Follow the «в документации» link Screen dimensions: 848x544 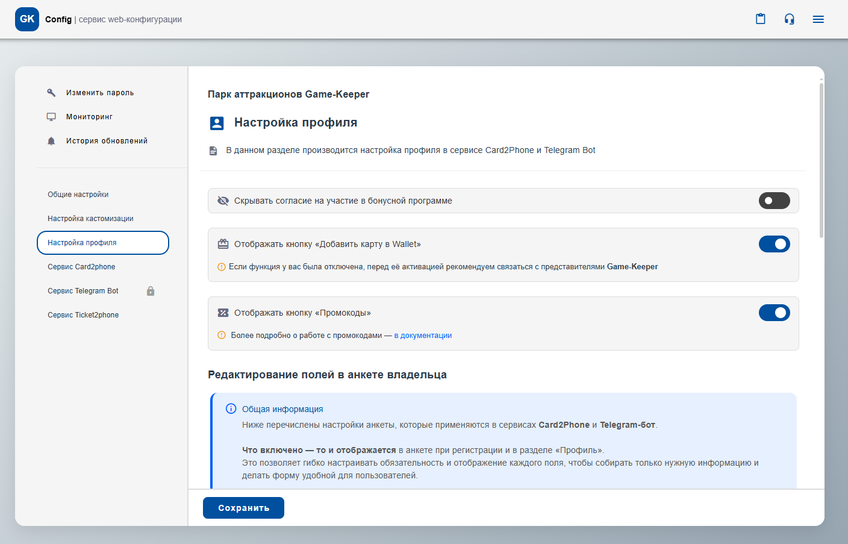tap(423, 336)
